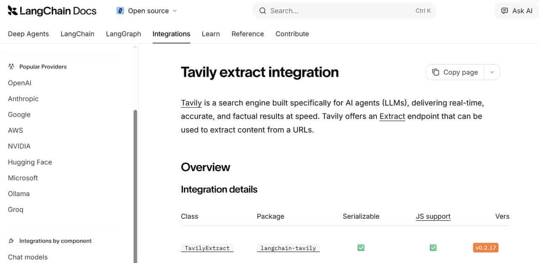Switch to the Deep Agents tab
539x263 pixels.
click(x=28, y=34)
